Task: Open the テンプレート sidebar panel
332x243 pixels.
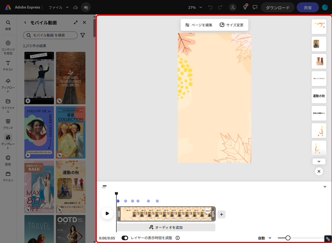Action: coord(8,139)
